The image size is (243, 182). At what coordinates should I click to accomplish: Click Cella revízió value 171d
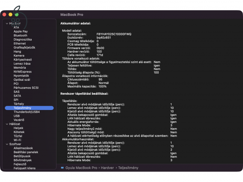(100, 55)
